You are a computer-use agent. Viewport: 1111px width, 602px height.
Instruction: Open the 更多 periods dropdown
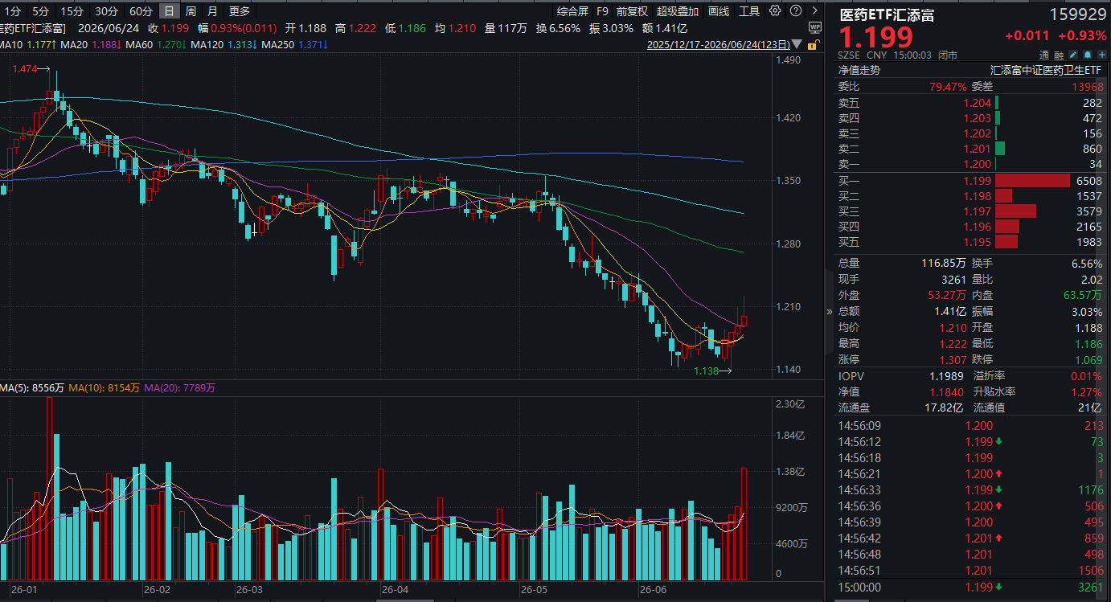[x=240, y=11]
